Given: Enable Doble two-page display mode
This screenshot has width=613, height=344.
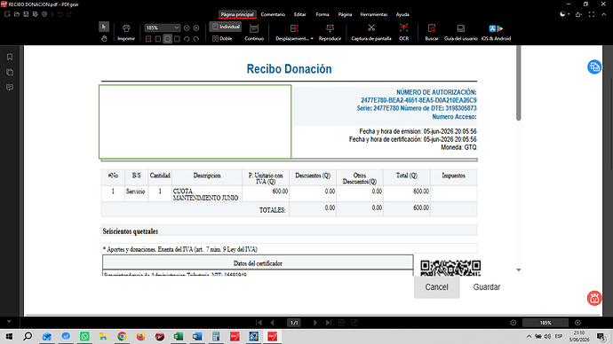Looking at the screenshot, I should click(x=222, y=39).
